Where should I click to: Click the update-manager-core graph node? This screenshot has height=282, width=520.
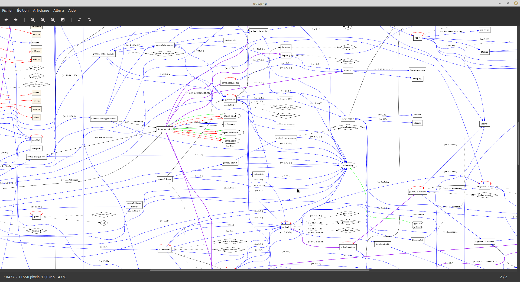coord(36,157)
